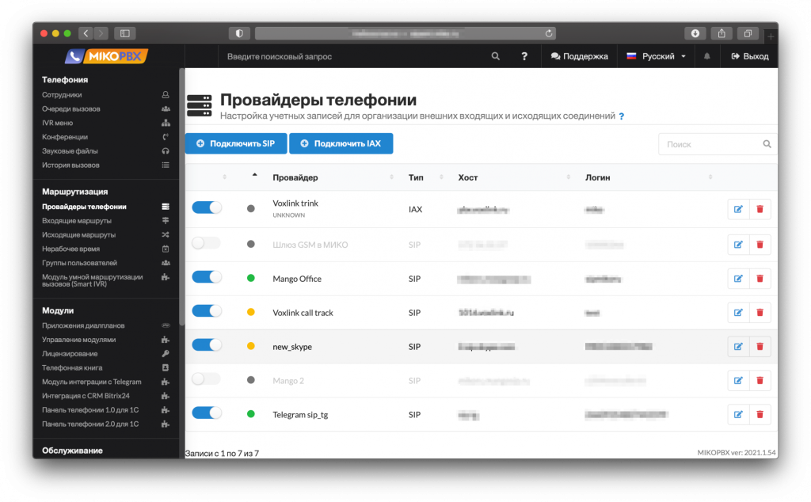Open Сотрудники menu item in sidebar

[62, 95]
